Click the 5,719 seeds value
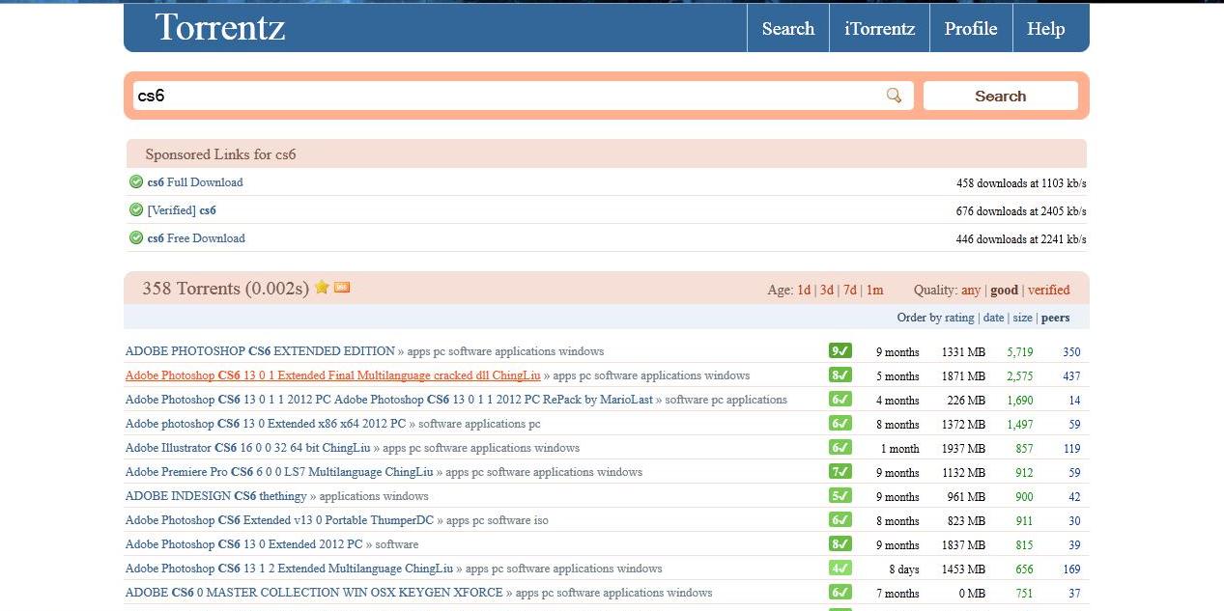This screenshot has width=1224, height=611. [1020, 351]
